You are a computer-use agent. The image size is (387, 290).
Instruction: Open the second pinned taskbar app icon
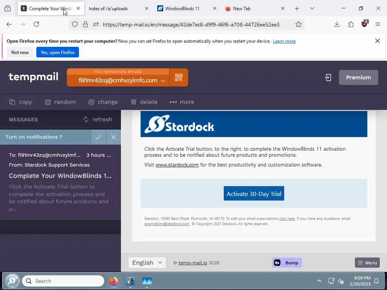[130, 281]
